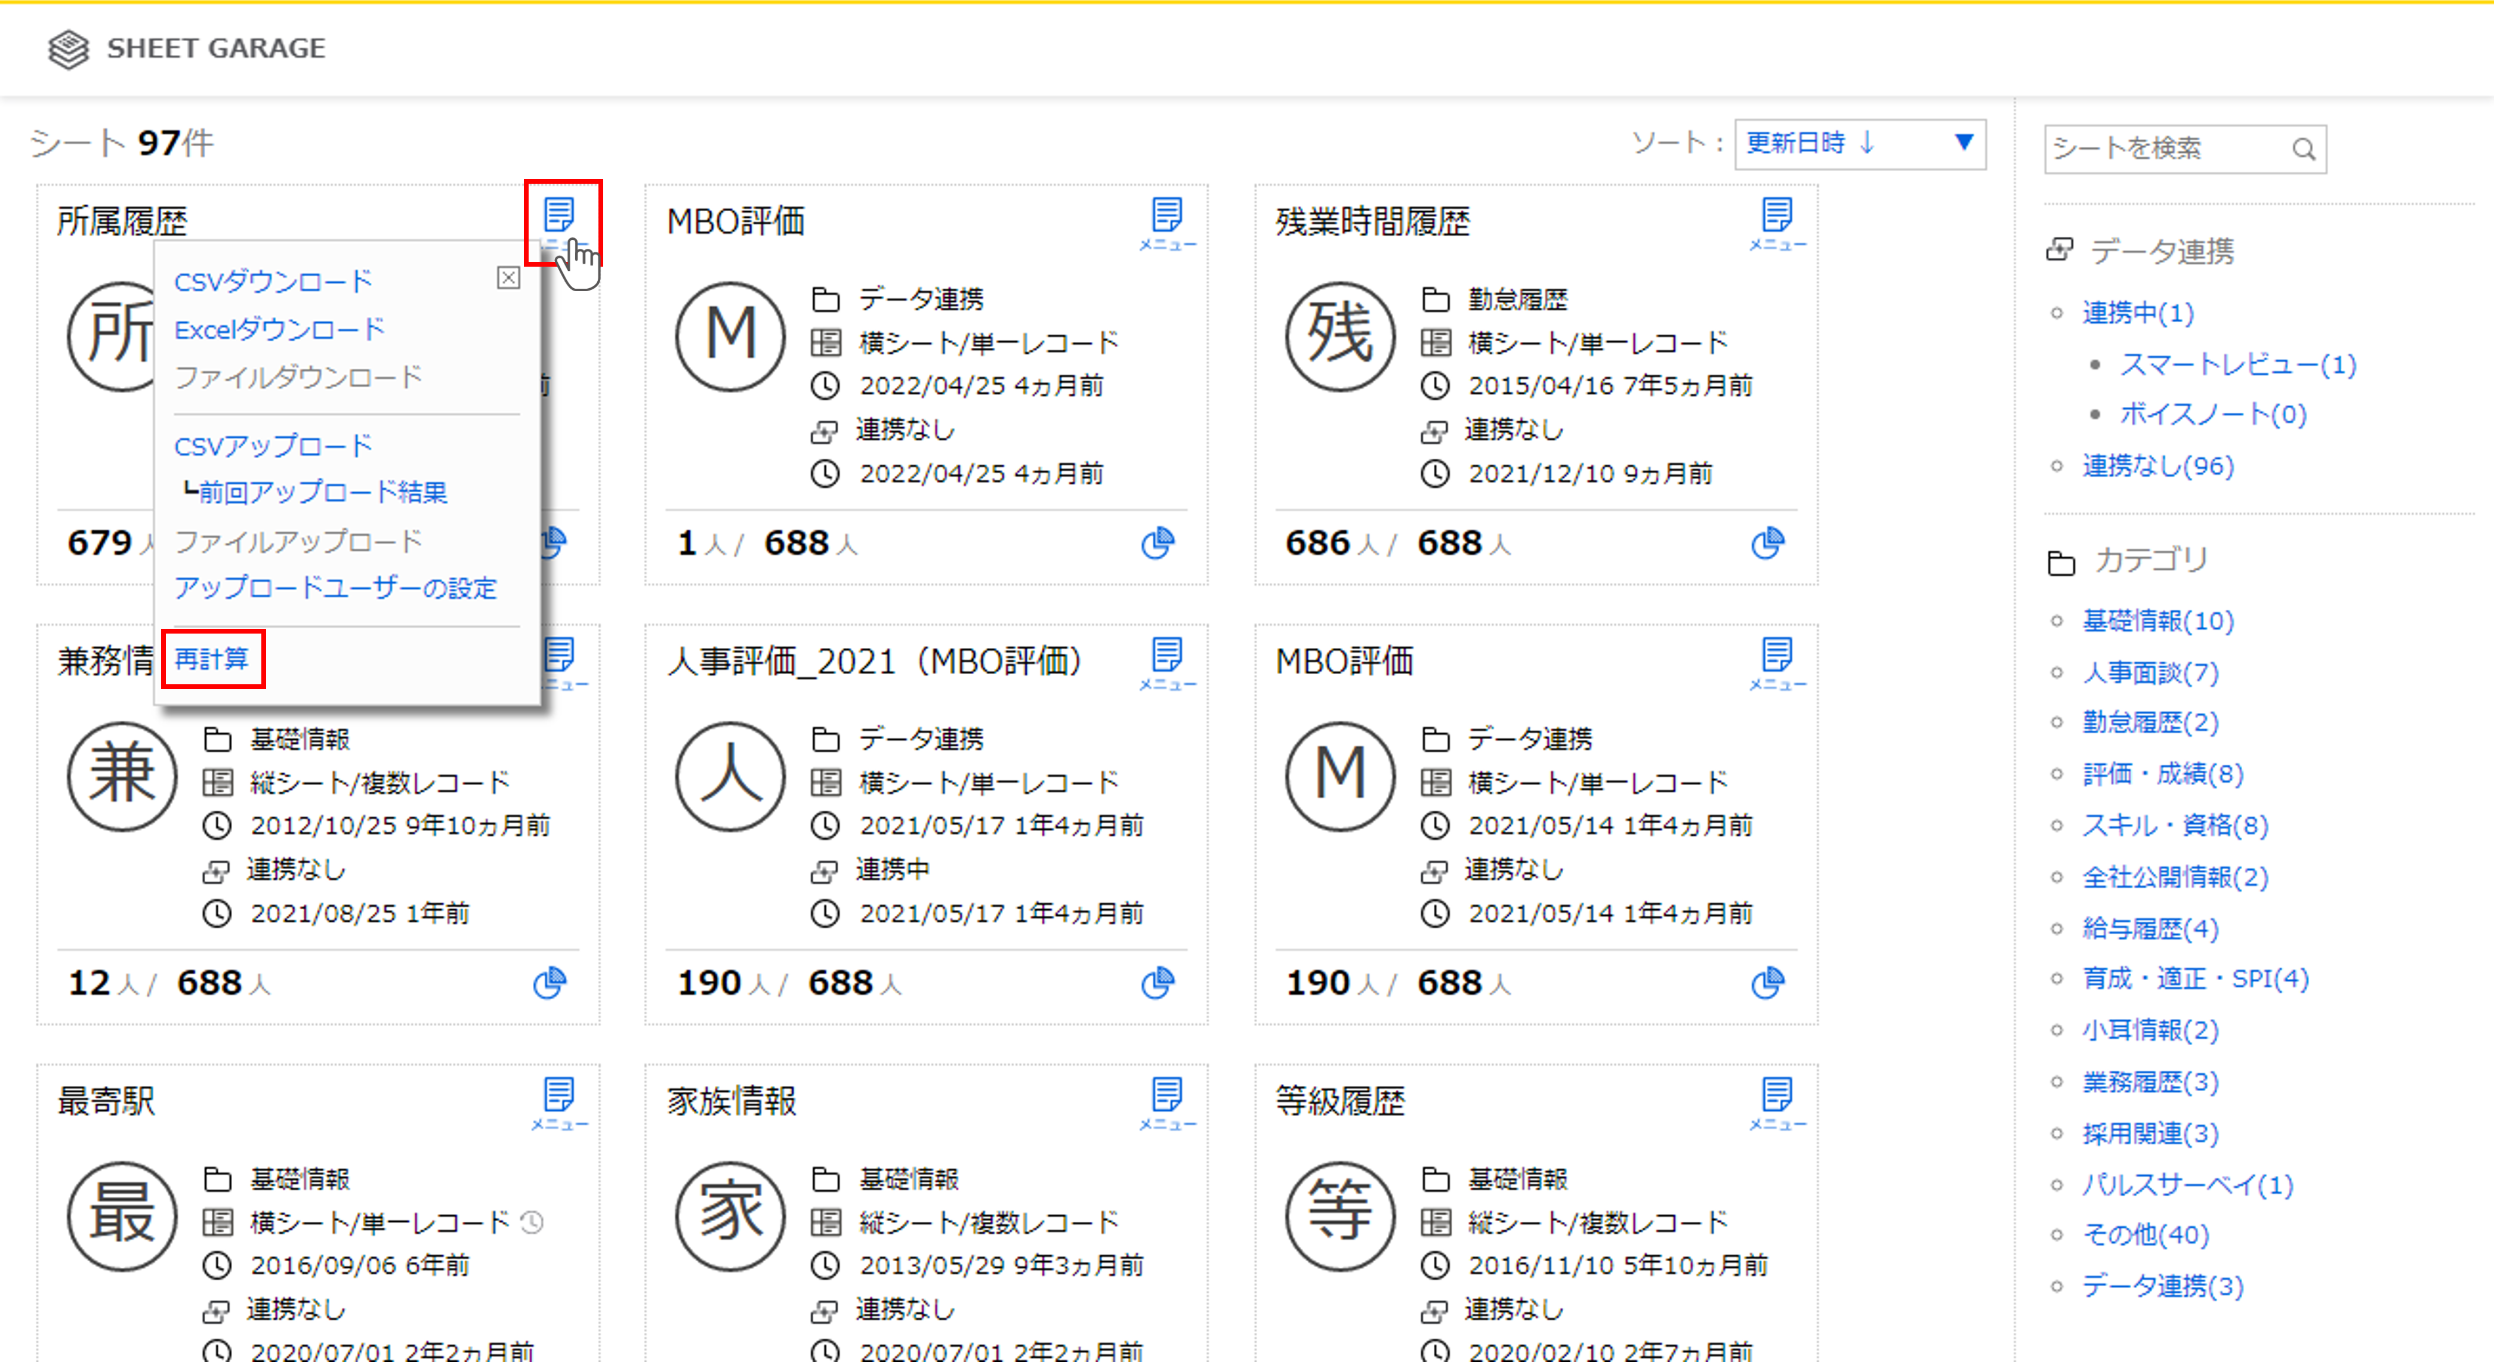
Task: Click the pie chart icon on lower MBO評価 card
Action: 1768,983
